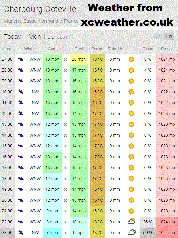Viewport: 178px width, 238px height.
Task: Click the 20 mph yellow gust cell
Action: pyautogui.click(x=79, y=59)
